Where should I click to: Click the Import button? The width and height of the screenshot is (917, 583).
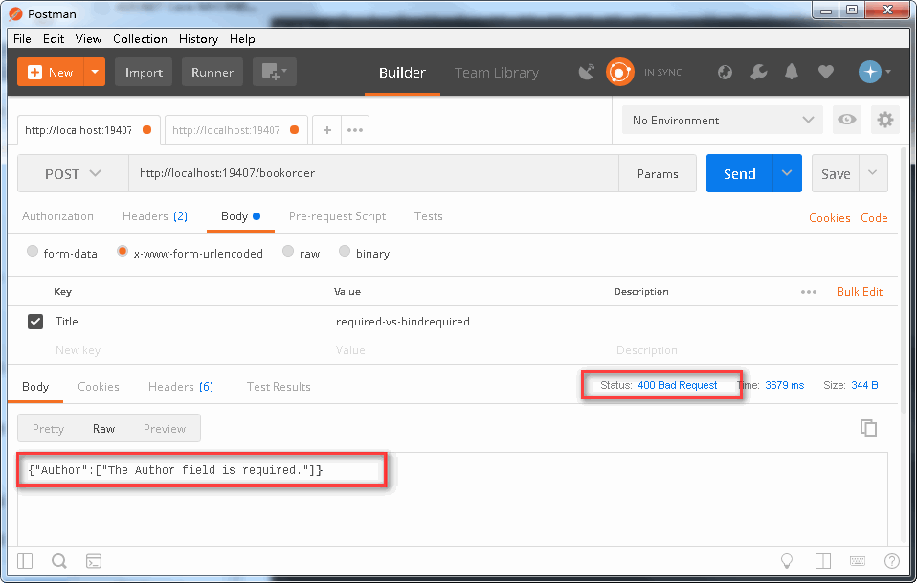pyautogui.click(x=144, y=73)
